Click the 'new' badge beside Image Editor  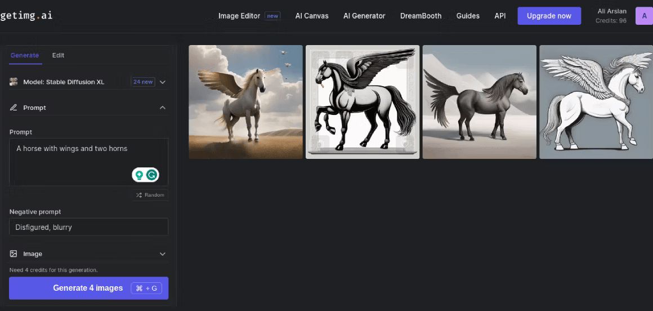(272, 16)
